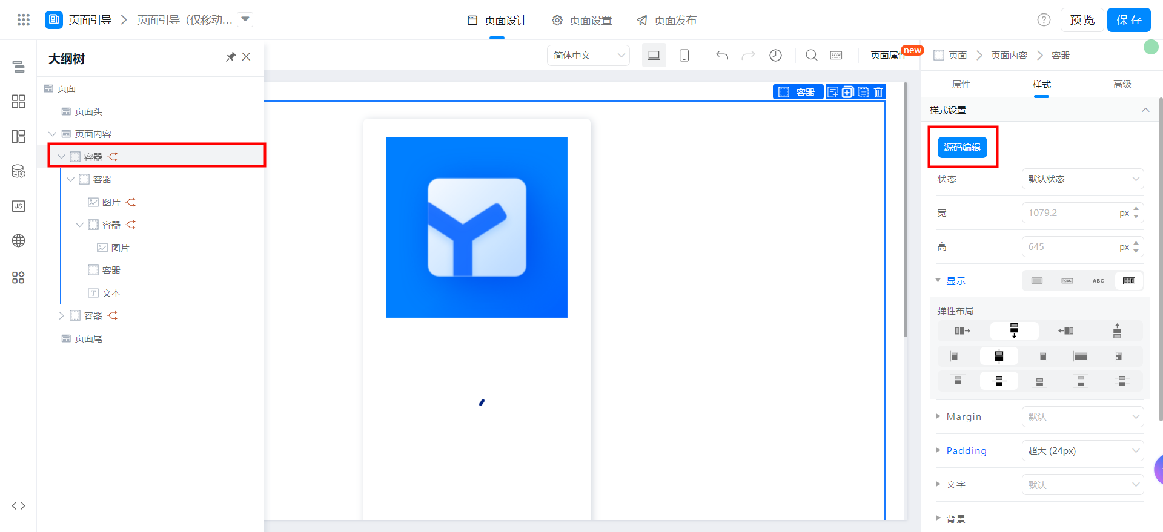Image resolution: width=1163 pixels, height=532 pixels.
Task: Set flex direction to row-reverse
Action: point(1066,330)
